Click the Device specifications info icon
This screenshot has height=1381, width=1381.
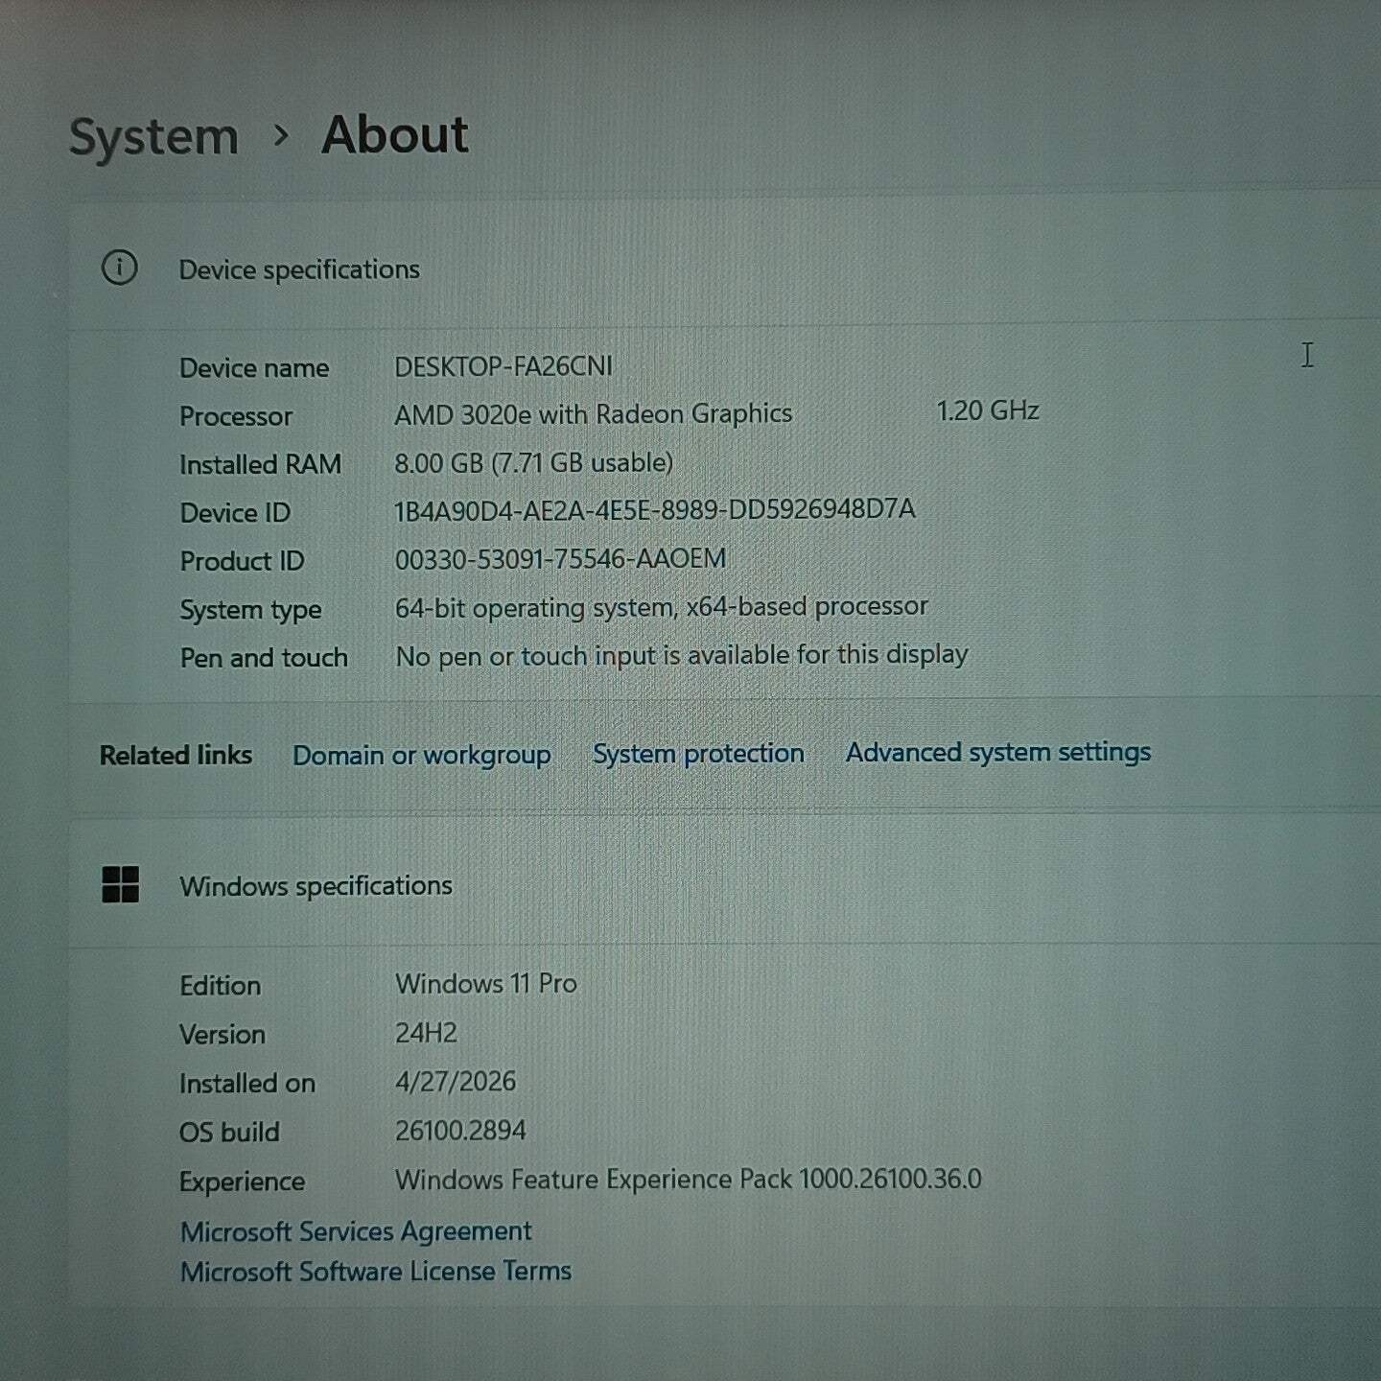(x=120, y=268)
